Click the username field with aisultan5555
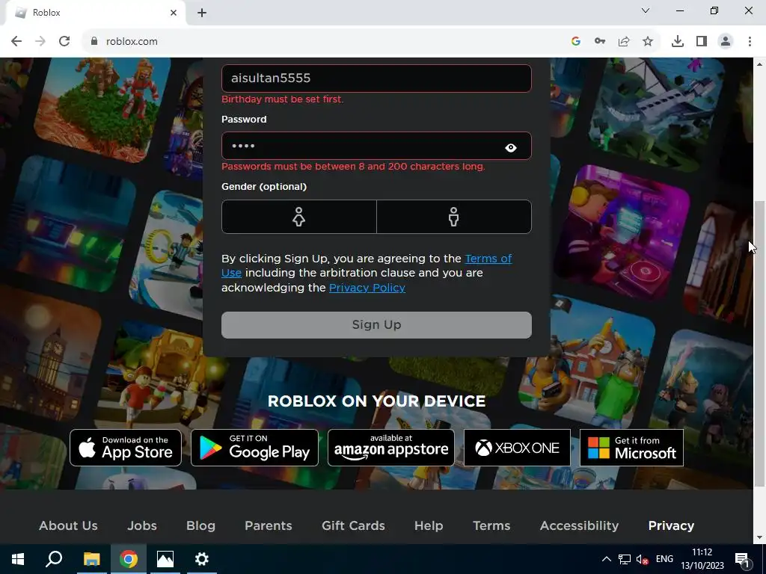Screen dimensions: 766x574 [376, 78]
